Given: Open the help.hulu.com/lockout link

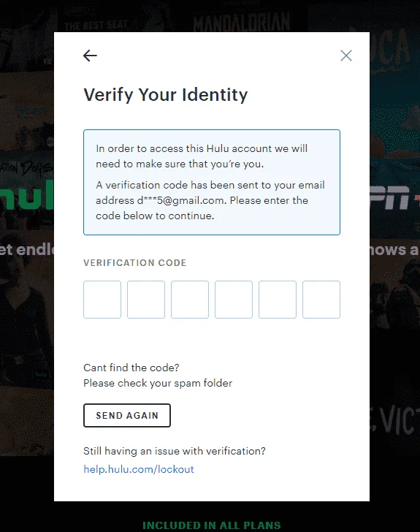Looking at the screenshot, I should (x=139, y=469).
